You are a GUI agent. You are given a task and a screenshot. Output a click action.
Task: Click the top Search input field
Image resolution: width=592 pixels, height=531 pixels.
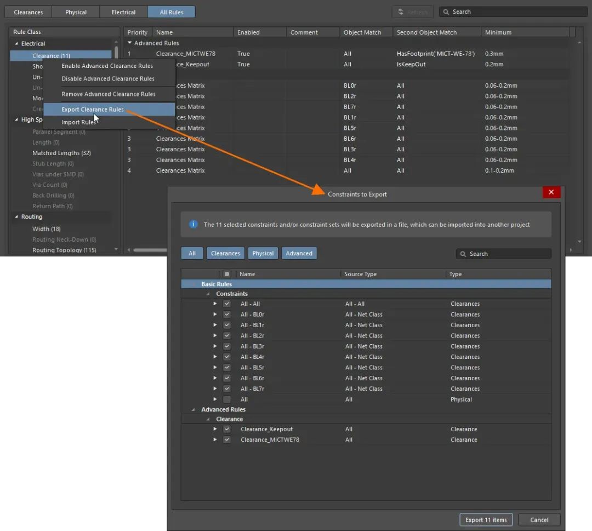[x=513, y=12]
